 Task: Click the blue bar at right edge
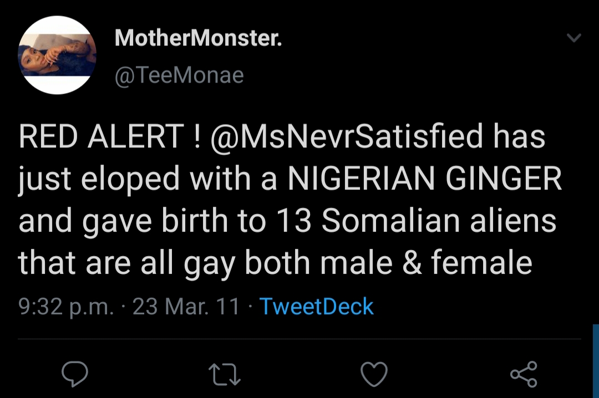(596, 360)
